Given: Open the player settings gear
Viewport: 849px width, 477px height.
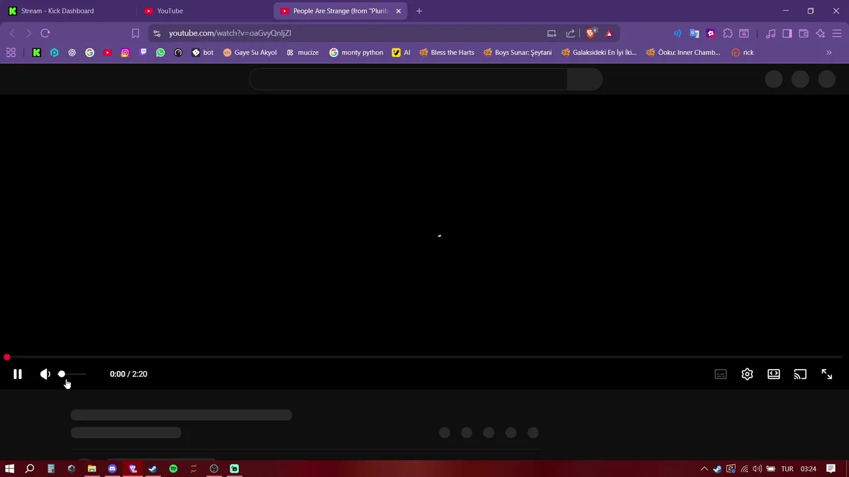Looking at the screenshot, I should 747,374.
